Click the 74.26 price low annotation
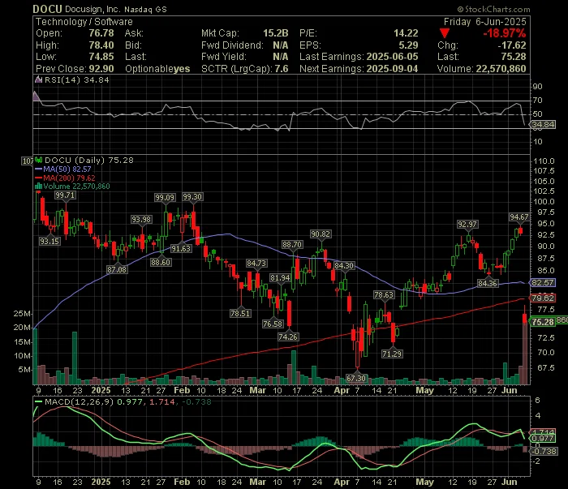The width and height of the screenshot is (568, 489). coord(288,337)
